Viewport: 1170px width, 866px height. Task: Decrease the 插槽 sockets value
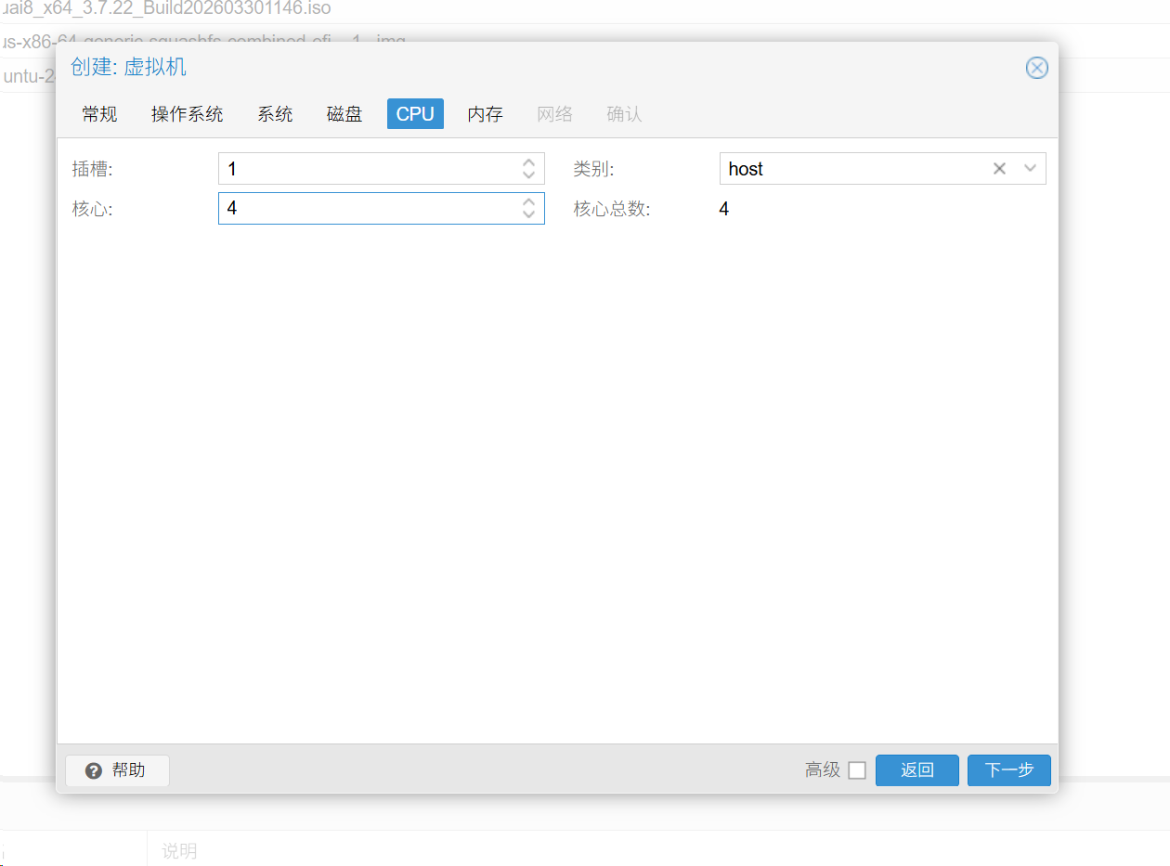point(528,174)
